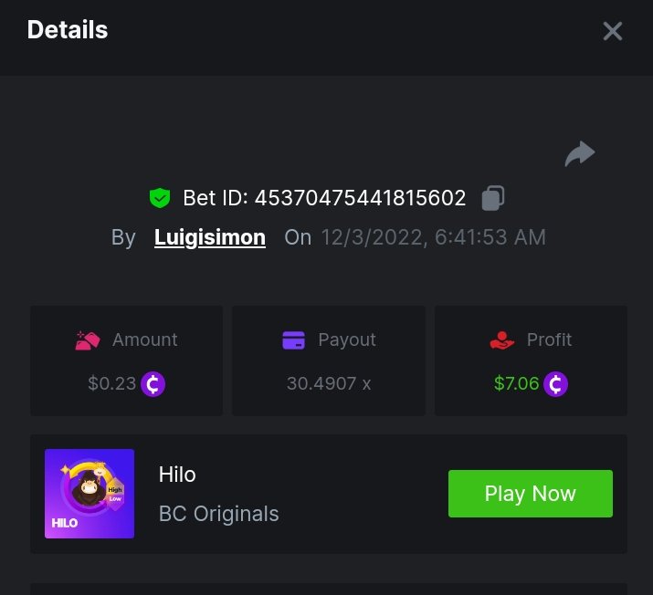This screenshot has width=653, height=595.
Task: Click the Hilo game title
Action: click(x=177, y=475)
